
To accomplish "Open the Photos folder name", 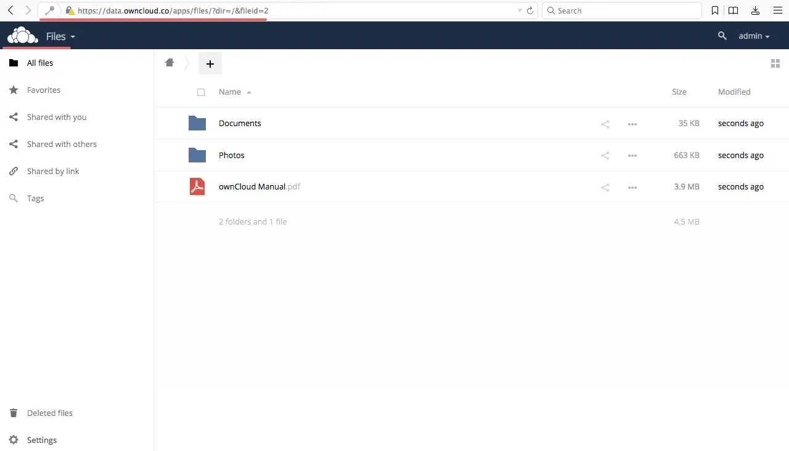I will coord(232,155).
